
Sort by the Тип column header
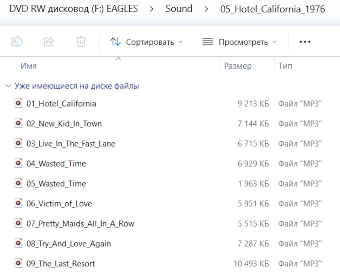(285, 66)
